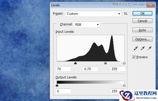Click the output shadow field showing 0
The width and height of the screenshot is (158, 101).
(63, 91)
